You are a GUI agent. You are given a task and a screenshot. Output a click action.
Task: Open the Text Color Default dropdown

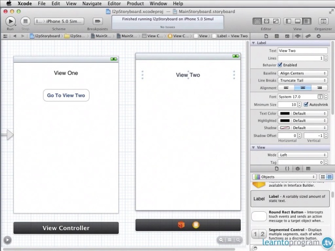tap(309, 113)
